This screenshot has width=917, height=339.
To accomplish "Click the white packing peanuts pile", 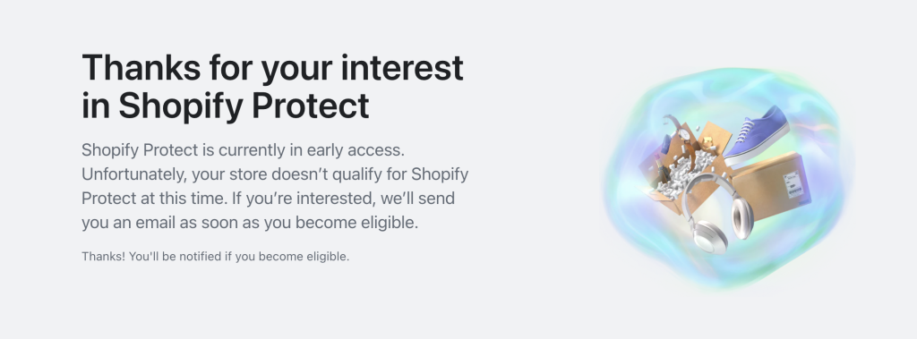I will coord(685,174).
